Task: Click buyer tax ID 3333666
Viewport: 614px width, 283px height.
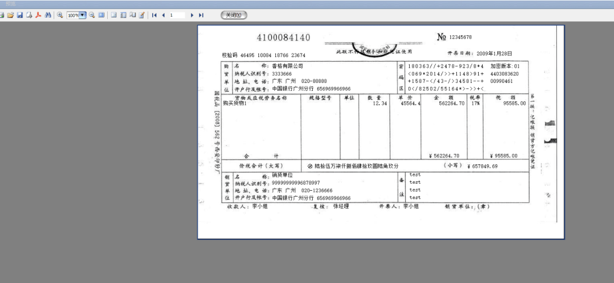Action: coord(282,73)
